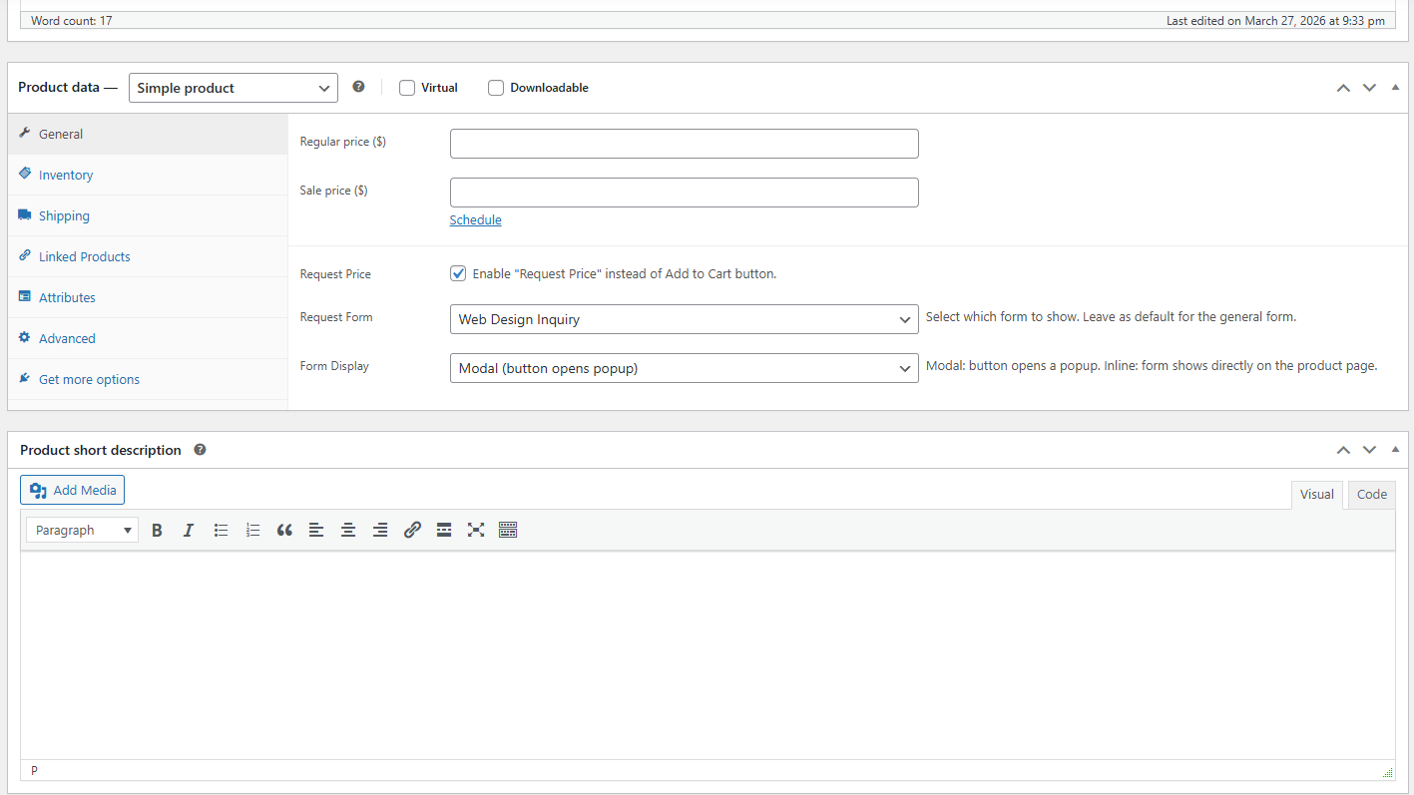
Task: Open the Request Form dropdown
Action: 684,319
